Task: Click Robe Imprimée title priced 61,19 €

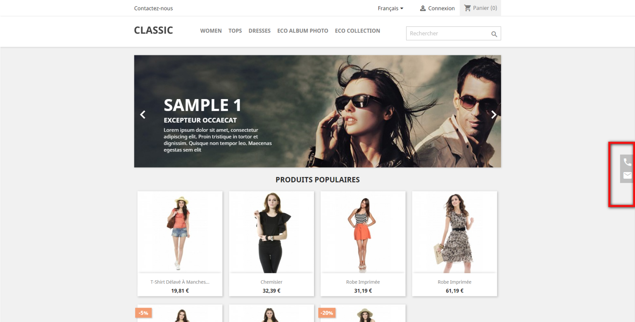Action: tap(454, 282)
